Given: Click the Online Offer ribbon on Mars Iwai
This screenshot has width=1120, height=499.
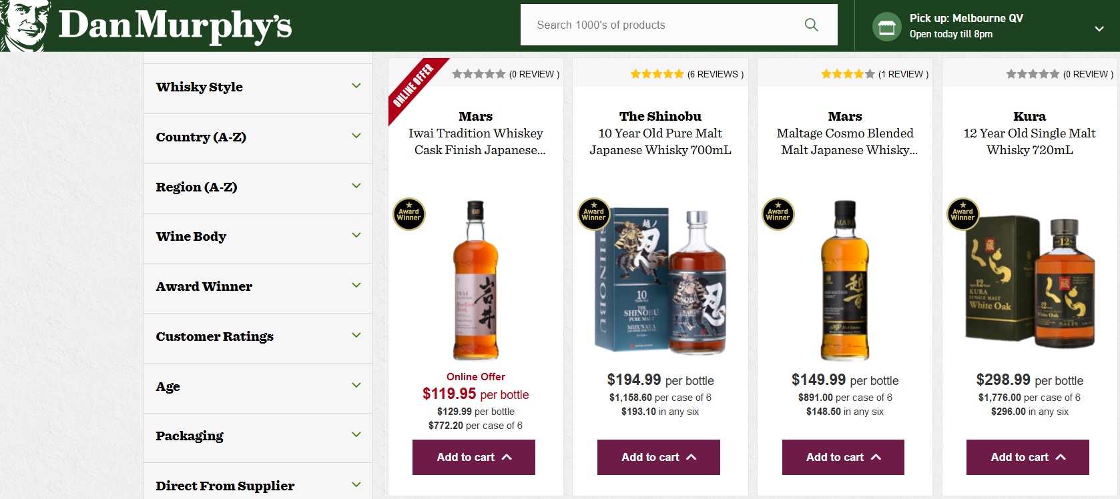Looking at the screenshot, I should (412, 86).
